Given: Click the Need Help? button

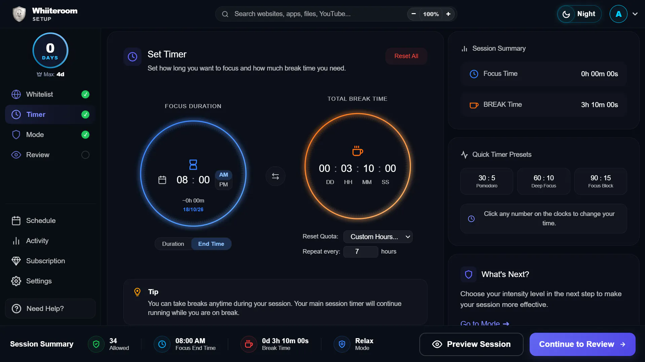Looking at the screenshot, I should 50,309.
